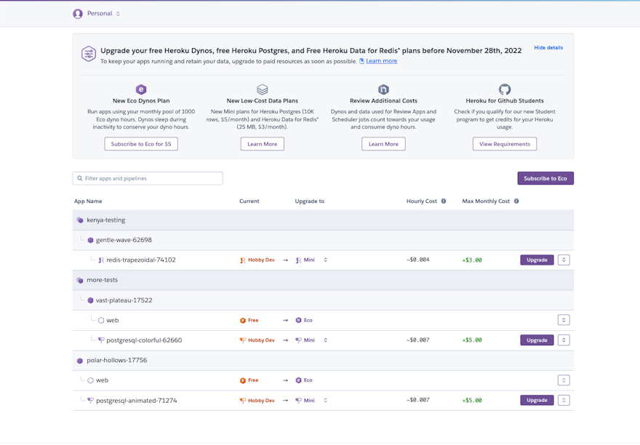Click the Review Additional Costs icon
640x445 pixels.
[x=383, y=89]
